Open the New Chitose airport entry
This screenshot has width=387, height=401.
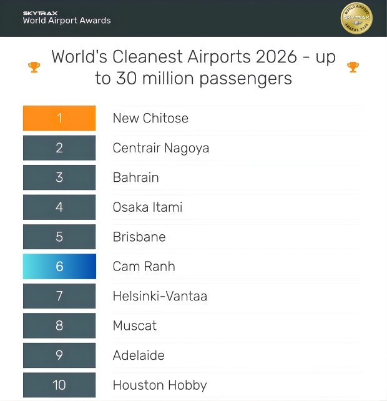150,118
